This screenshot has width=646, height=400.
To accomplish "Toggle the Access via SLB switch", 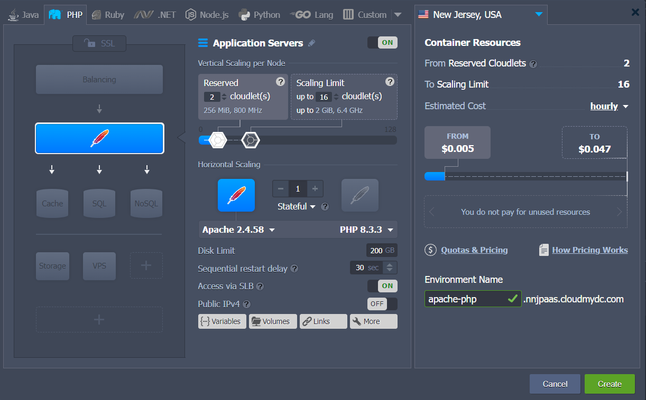I will click(x=382, y=286).
